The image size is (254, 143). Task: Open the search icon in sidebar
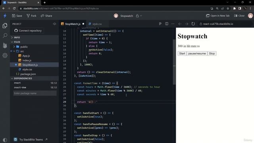click(5, 35)
